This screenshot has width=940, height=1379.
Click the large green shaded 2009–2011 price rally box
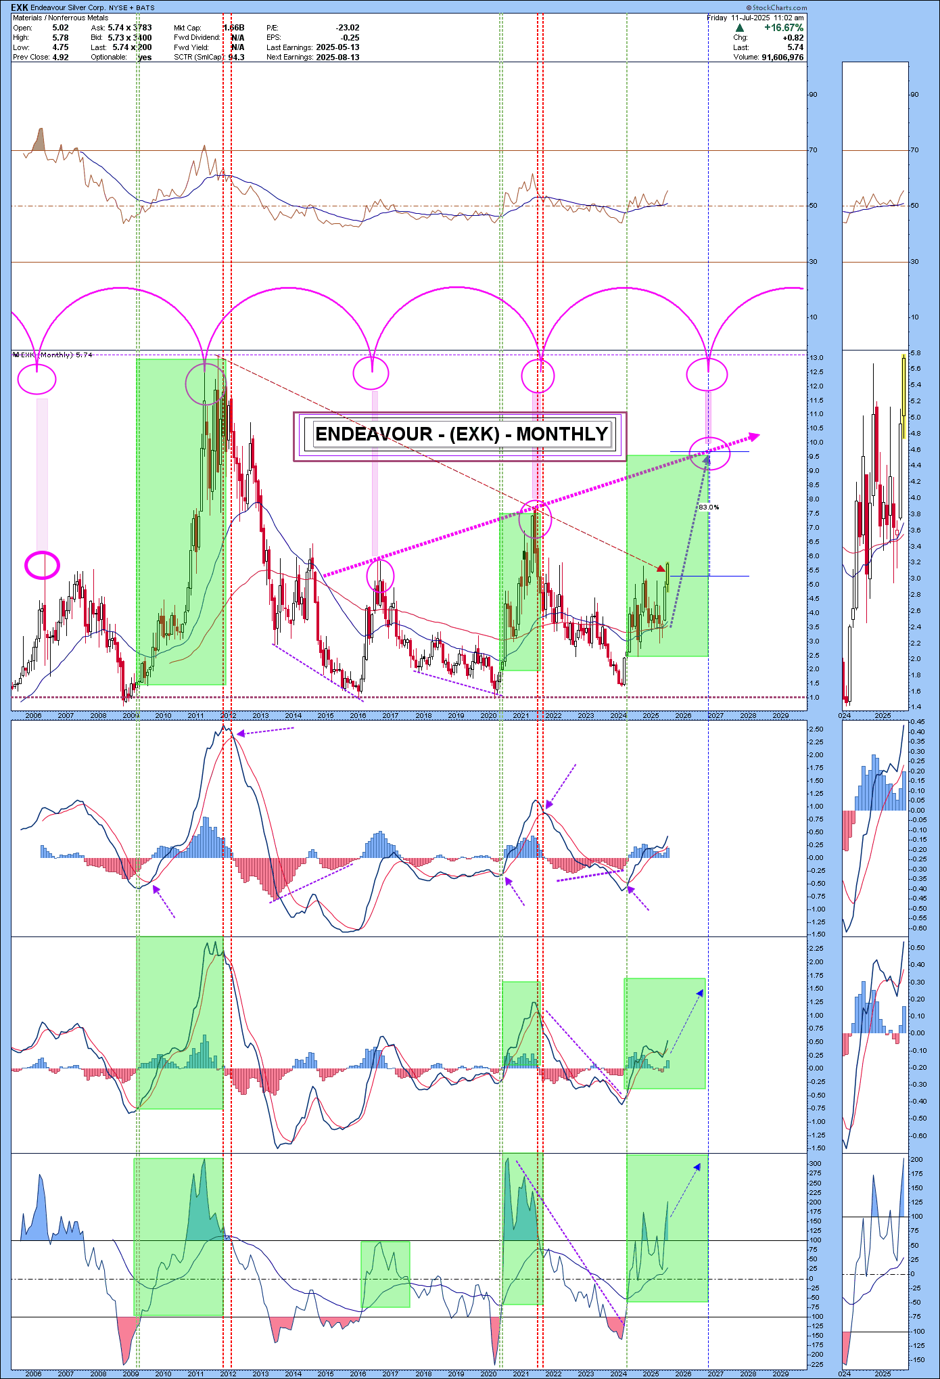180,521
